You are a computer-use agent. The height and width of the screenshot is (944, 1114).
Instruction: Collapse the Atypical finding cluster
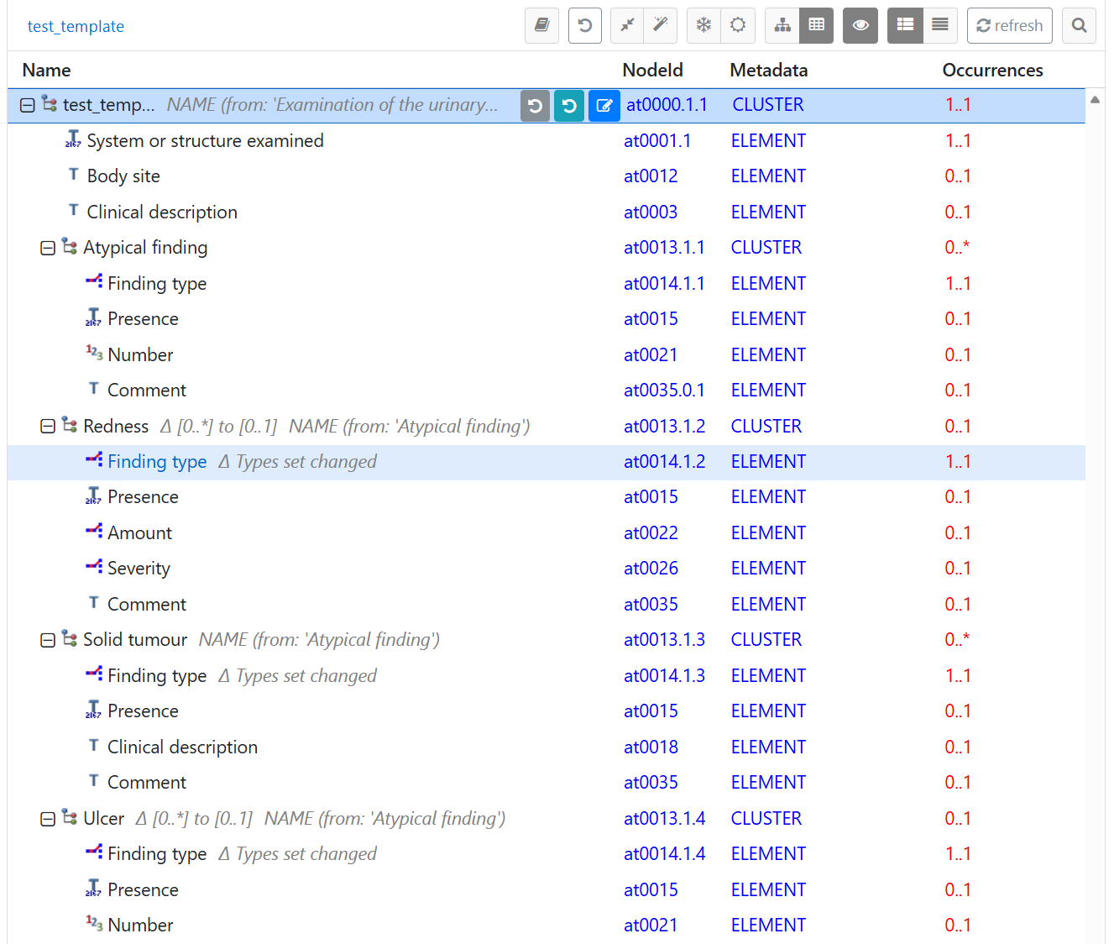(48, 248)
